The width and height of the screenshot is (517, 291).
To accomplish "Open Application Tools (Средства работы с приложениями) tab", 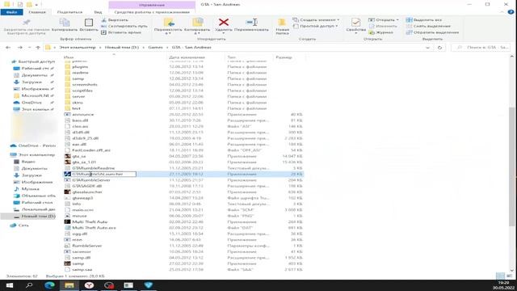I will coord(152,12).
